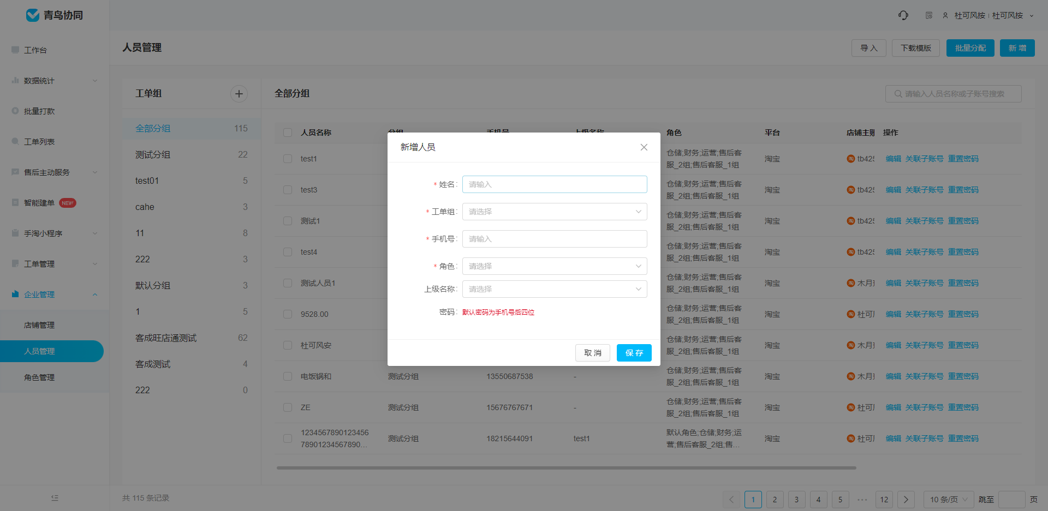Viewport: 1048px width, 511px height.
Task: Select the 测试分组 group
Action: (191, 154)
